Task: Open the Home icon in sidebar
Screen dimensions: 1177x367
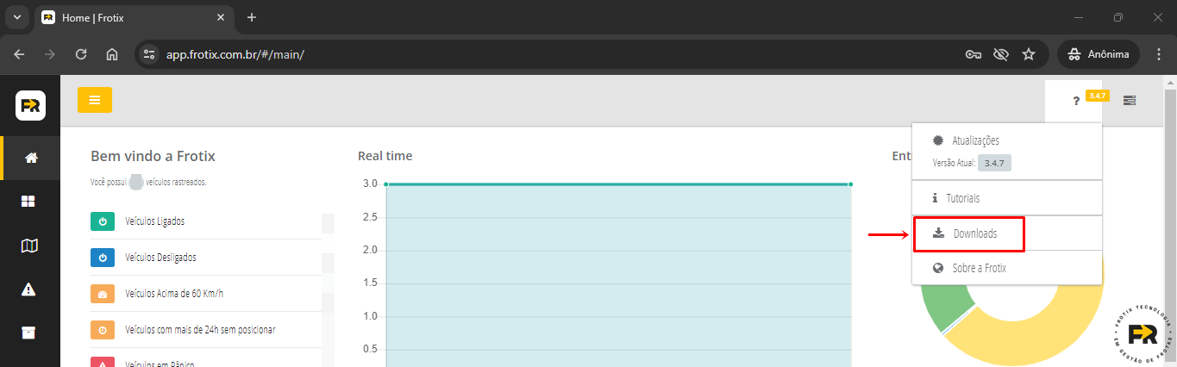Action: coord(30,158)
